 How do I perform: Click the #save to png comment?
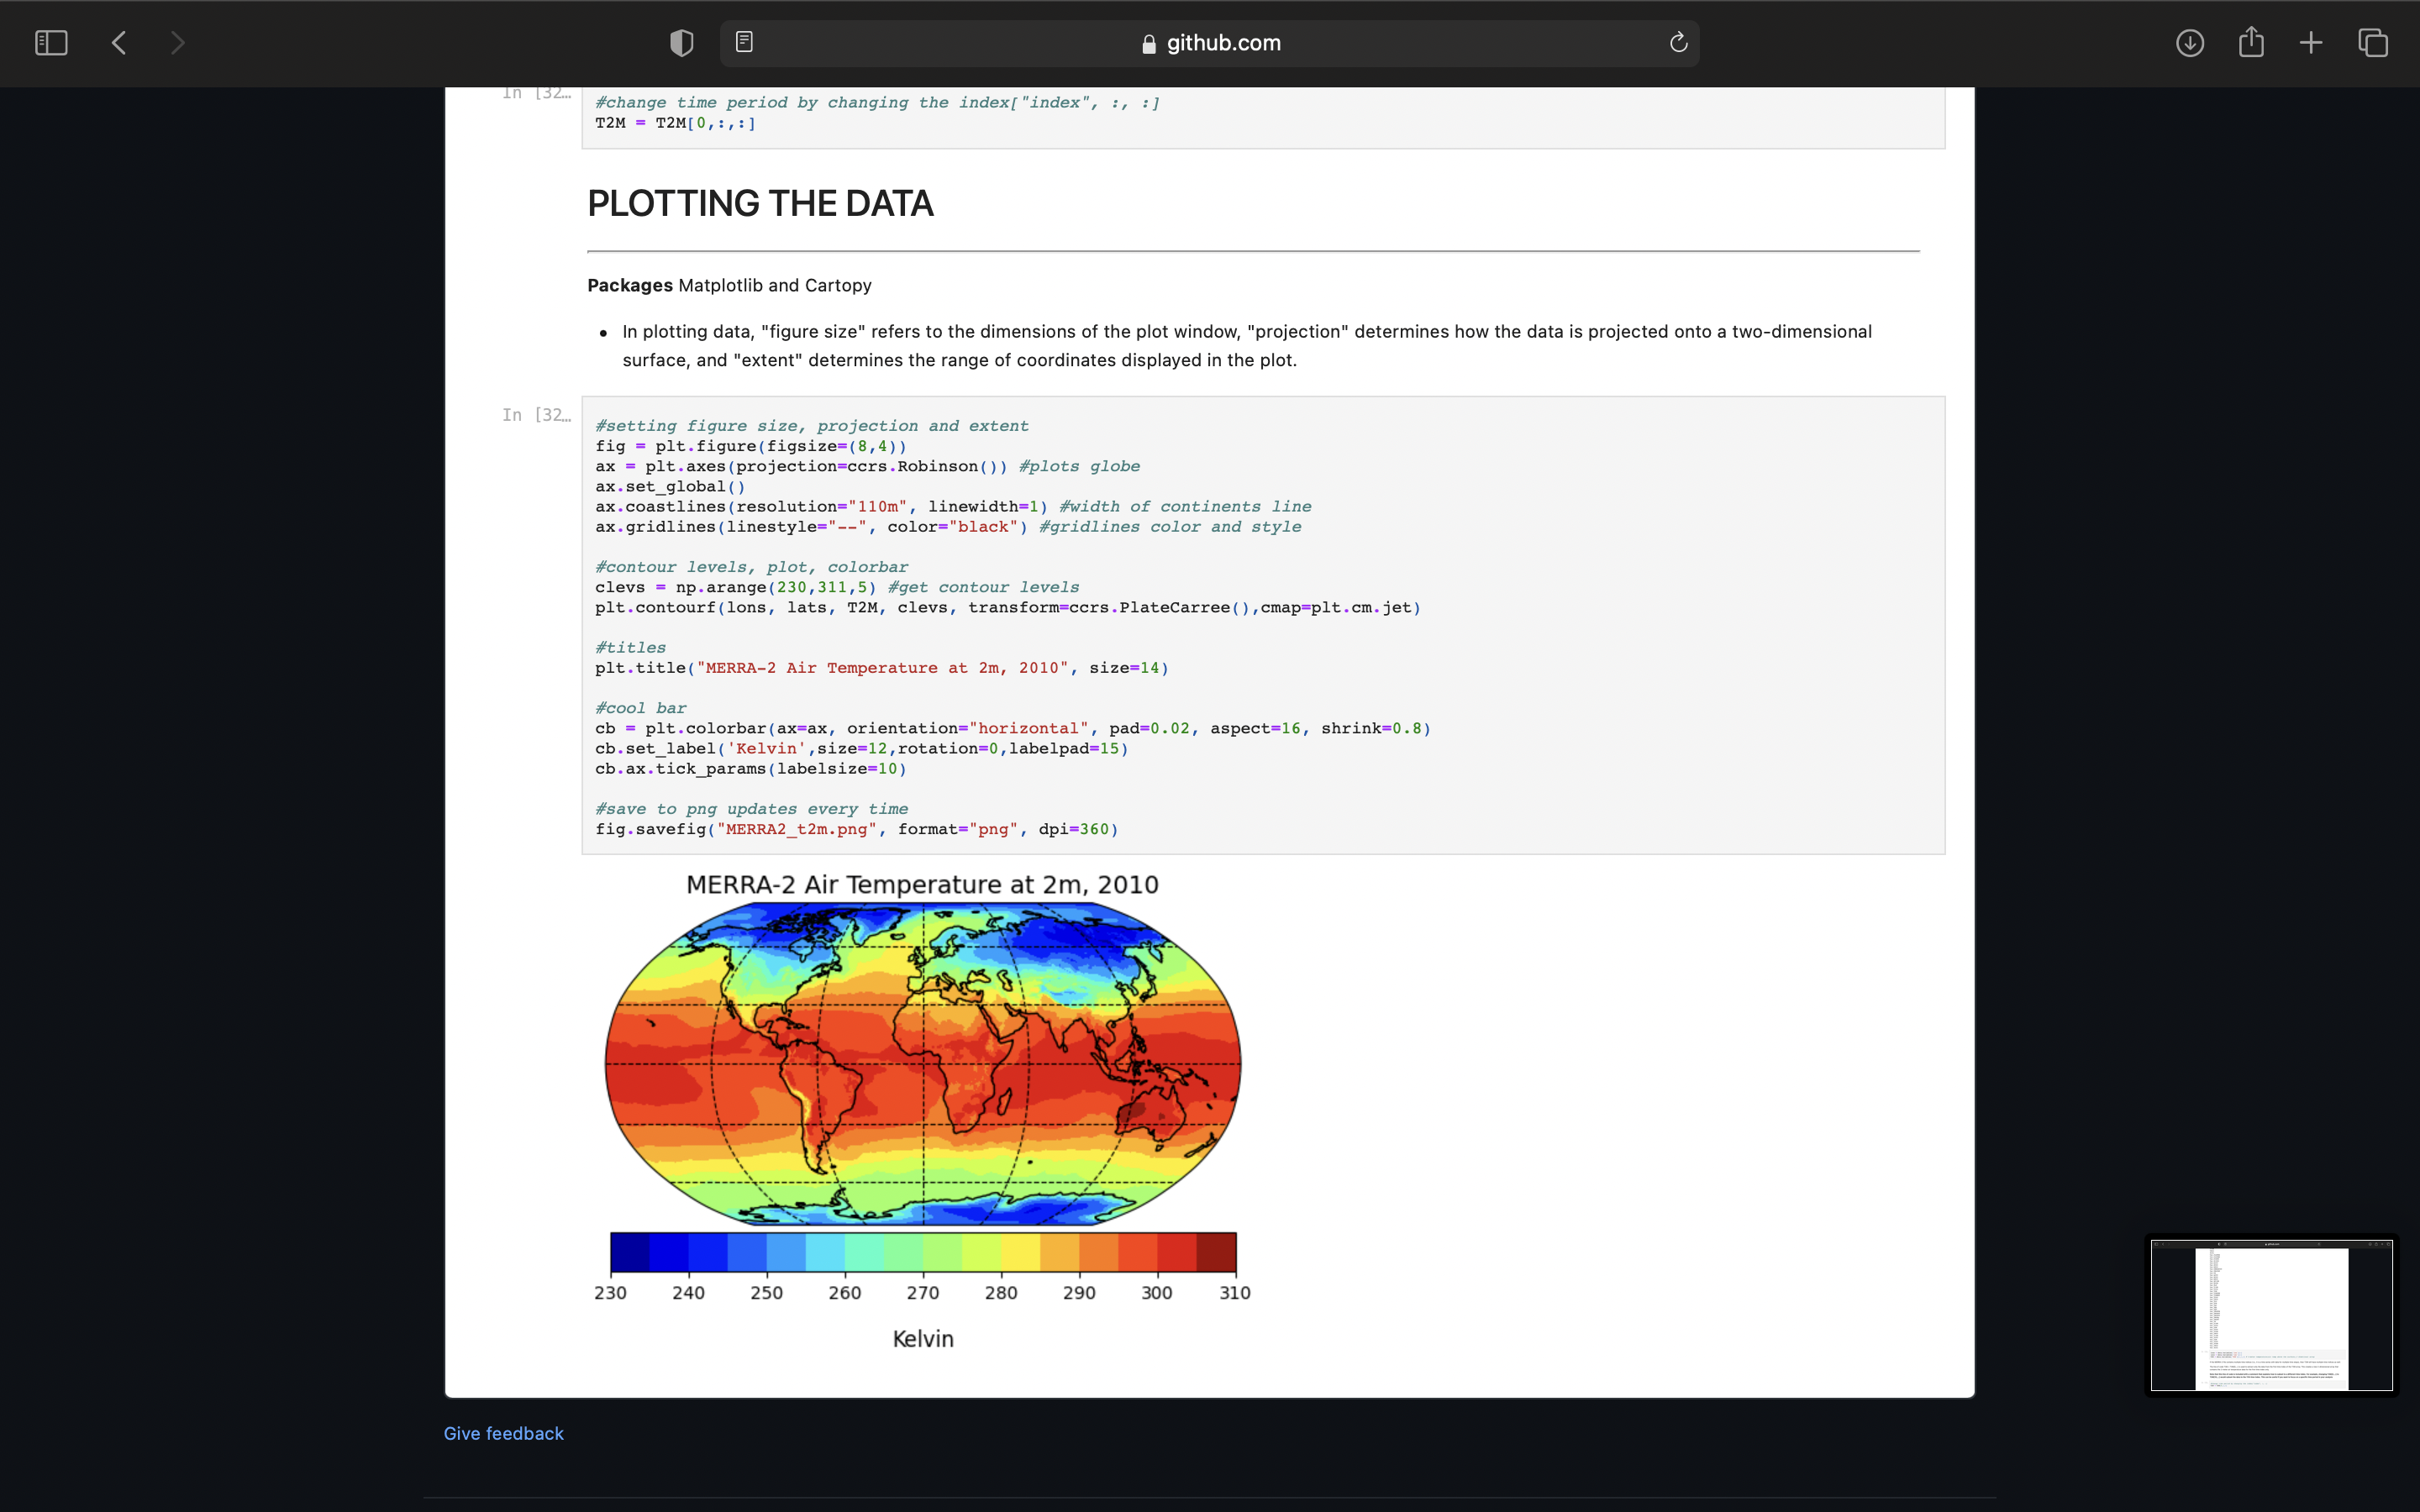tap(752, 809)
